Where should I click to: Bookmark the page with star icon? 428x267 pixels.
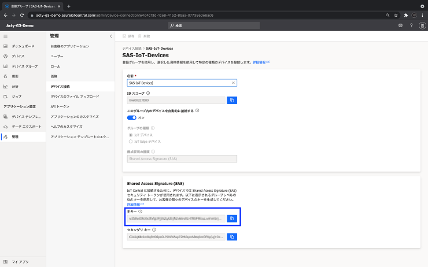pyautogui.click(x=396, y=15)
